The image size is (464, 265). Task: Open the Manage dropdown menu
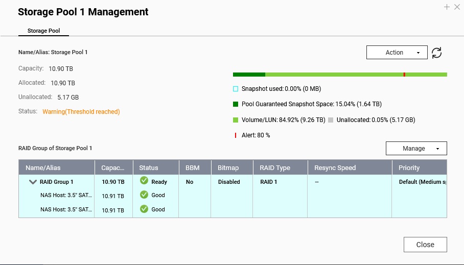pyautogui.click(x=416, y=149)
